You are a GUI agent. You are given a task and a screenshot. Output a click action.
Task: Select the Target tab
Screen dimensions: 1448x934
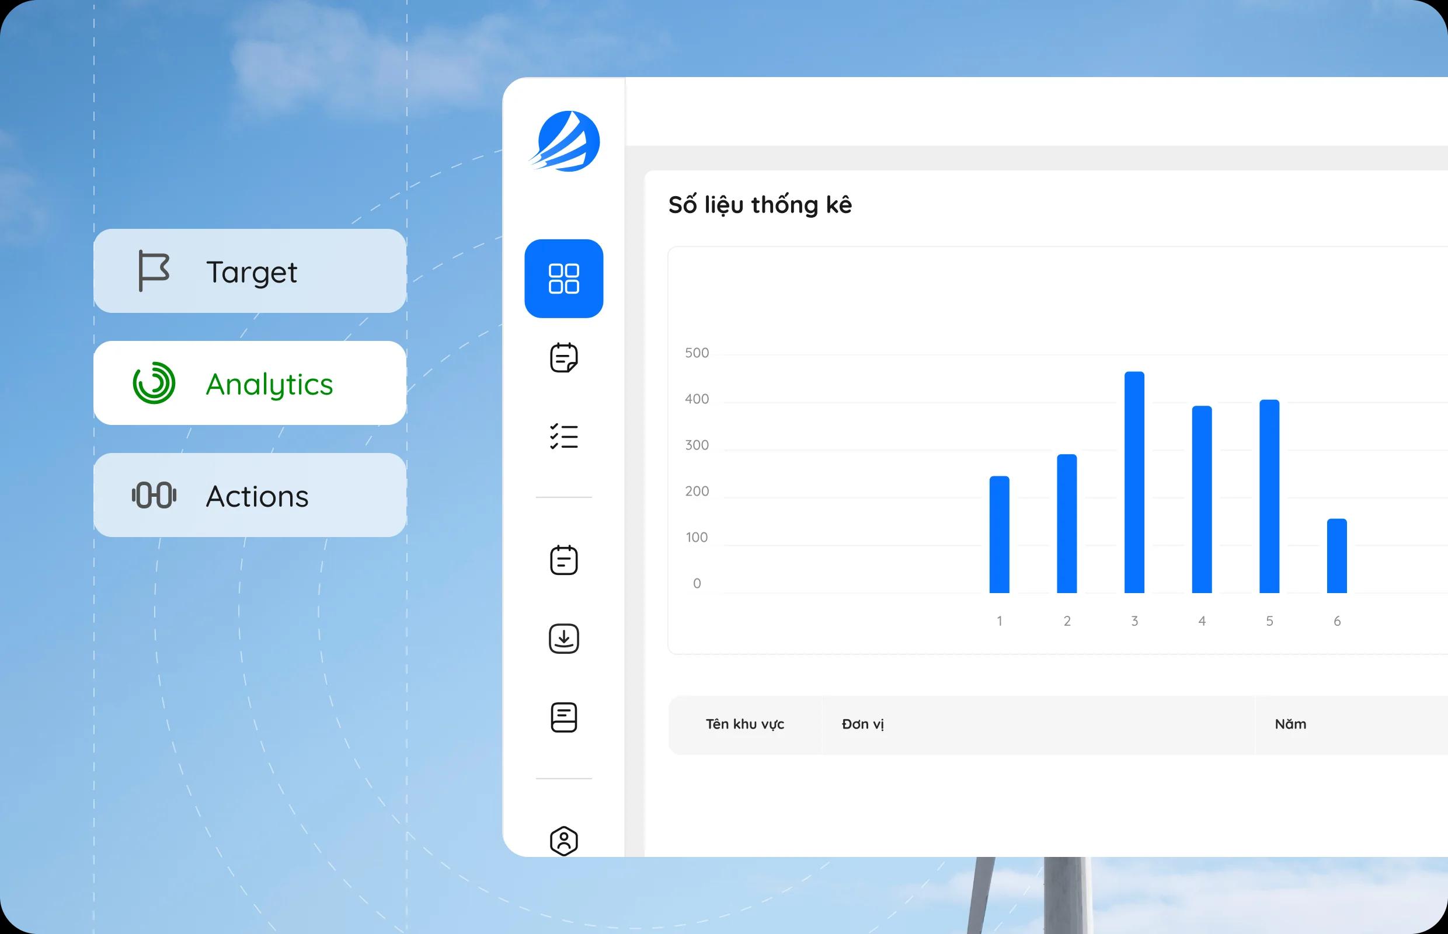point(250,271)
